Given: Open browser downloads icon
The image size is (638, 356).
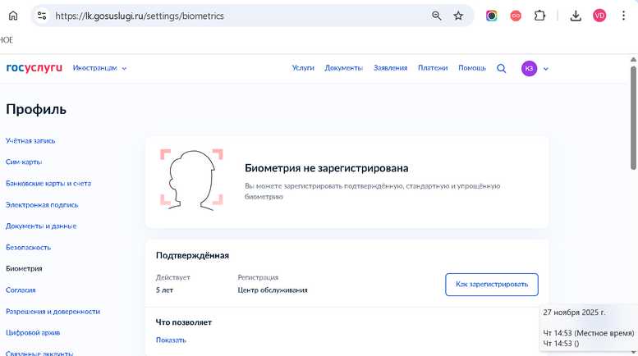Looking at the screenshot, I should tap(576, 16).
